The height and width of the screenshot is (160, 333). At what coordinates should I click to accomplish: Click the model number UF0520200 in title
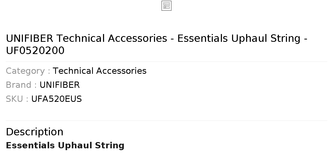pyautogui.click(x=35, y=51)
